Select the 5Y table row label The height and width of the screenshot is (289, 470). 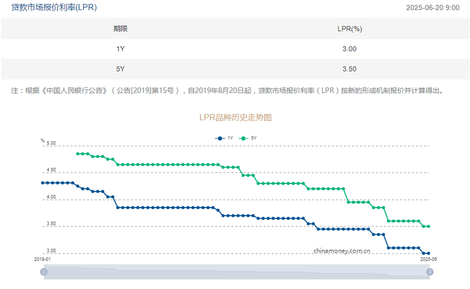pos(120,69)
